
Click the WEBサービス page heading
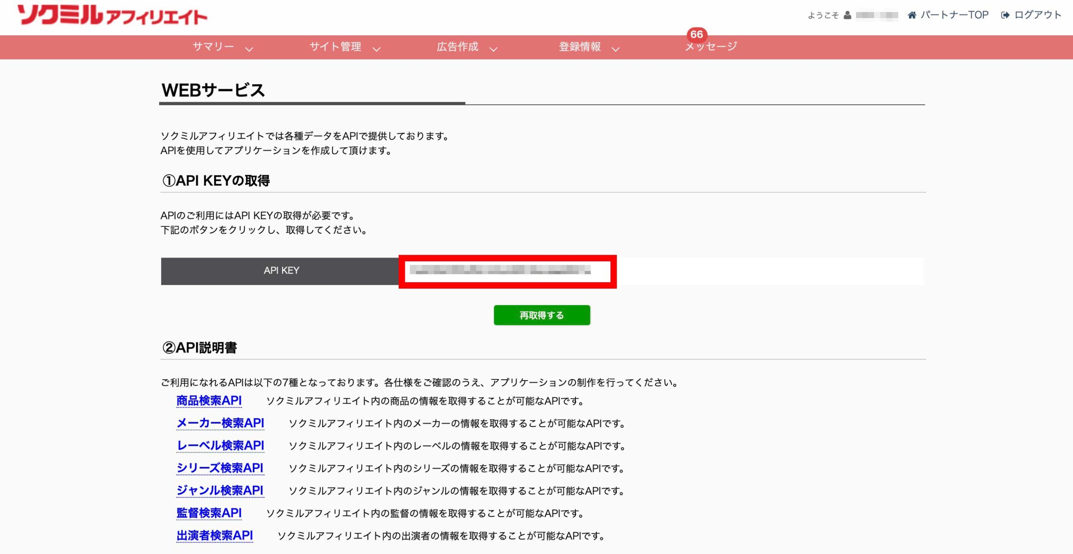[213, 90]
